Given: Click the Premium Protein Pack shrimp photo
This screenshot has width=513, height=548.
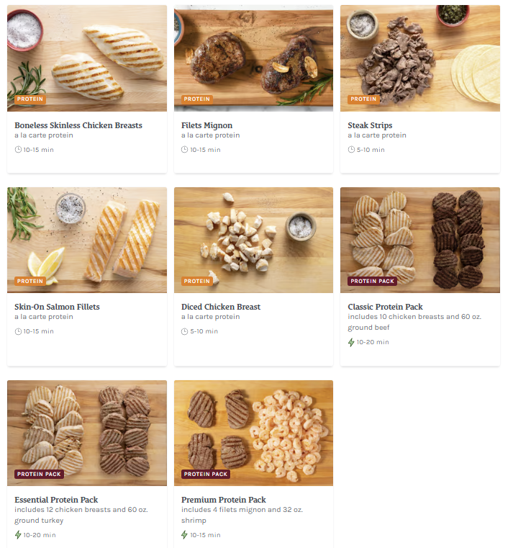Looking at the screenshot, I should click(253, 433).
